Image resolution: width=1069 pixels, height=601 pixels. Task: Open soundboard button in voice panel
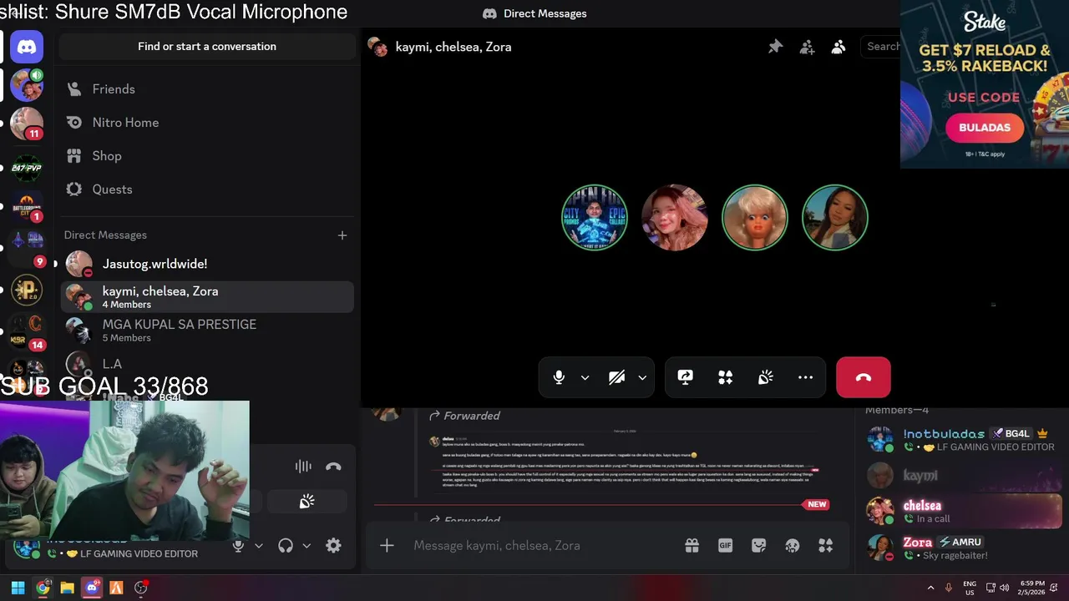pyautogui.click(x=307, y=502)
